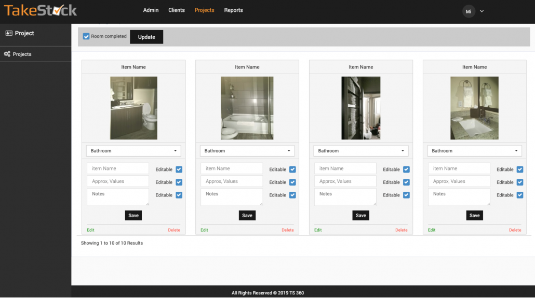This screenshot has height=298, width=535.
Task: Click item Name field in first card
Action: point(118,168)
